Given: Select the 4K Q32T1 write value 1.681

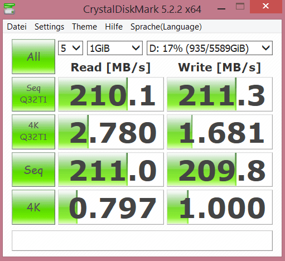Looking at the screenshot, I should point(220,132).
